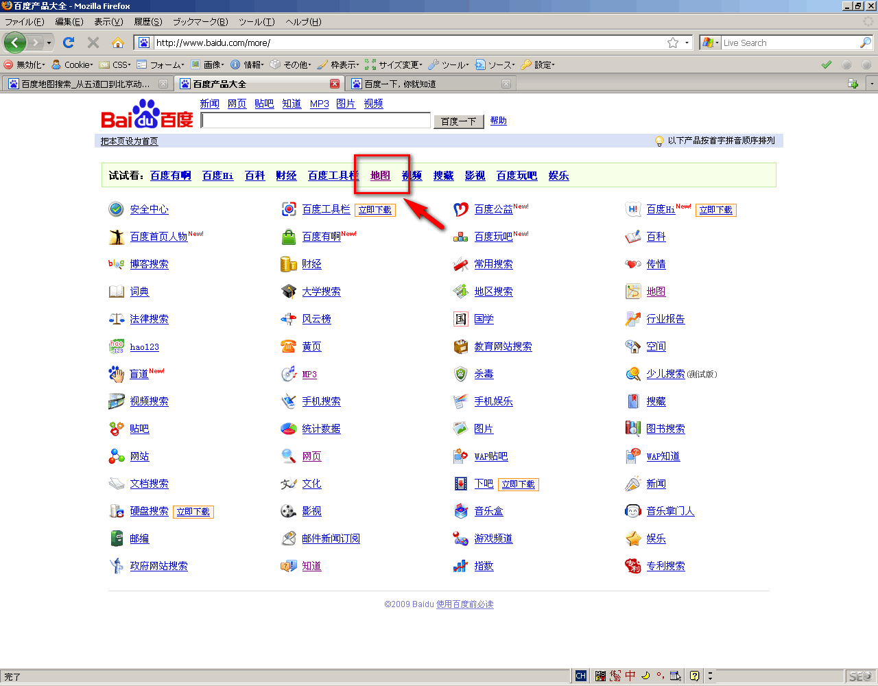This screenshot has height=686, width=878.
Task: Click the 百度公益 heart icon
Action: 461,209
